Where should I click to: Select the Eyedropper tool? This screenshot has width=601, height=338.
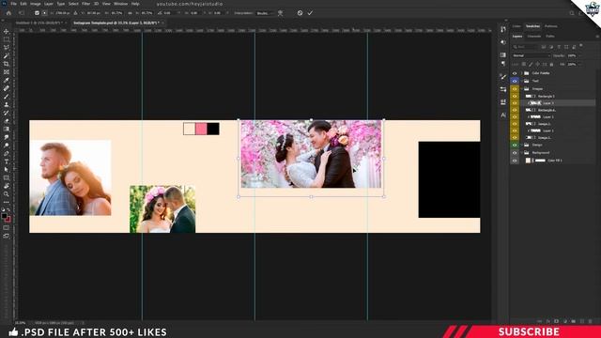pos(7,80)
